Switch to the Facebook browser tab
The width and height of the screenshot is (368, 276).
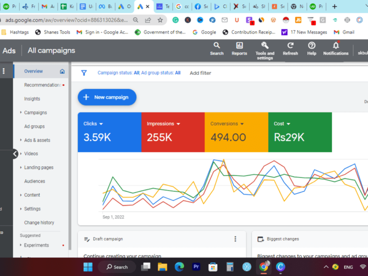(x=201, y=7)
